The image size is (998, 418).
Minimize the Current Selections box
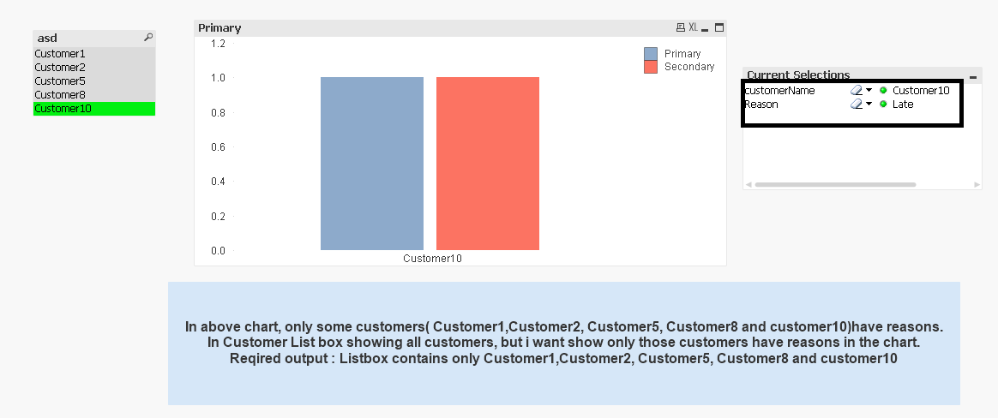pyautogui.click(x=973, y=76)
